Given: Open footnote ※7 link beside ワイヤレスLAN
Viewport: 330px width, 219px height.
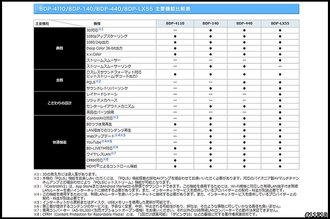Looking at the screenshot, I should coord(113,153).
